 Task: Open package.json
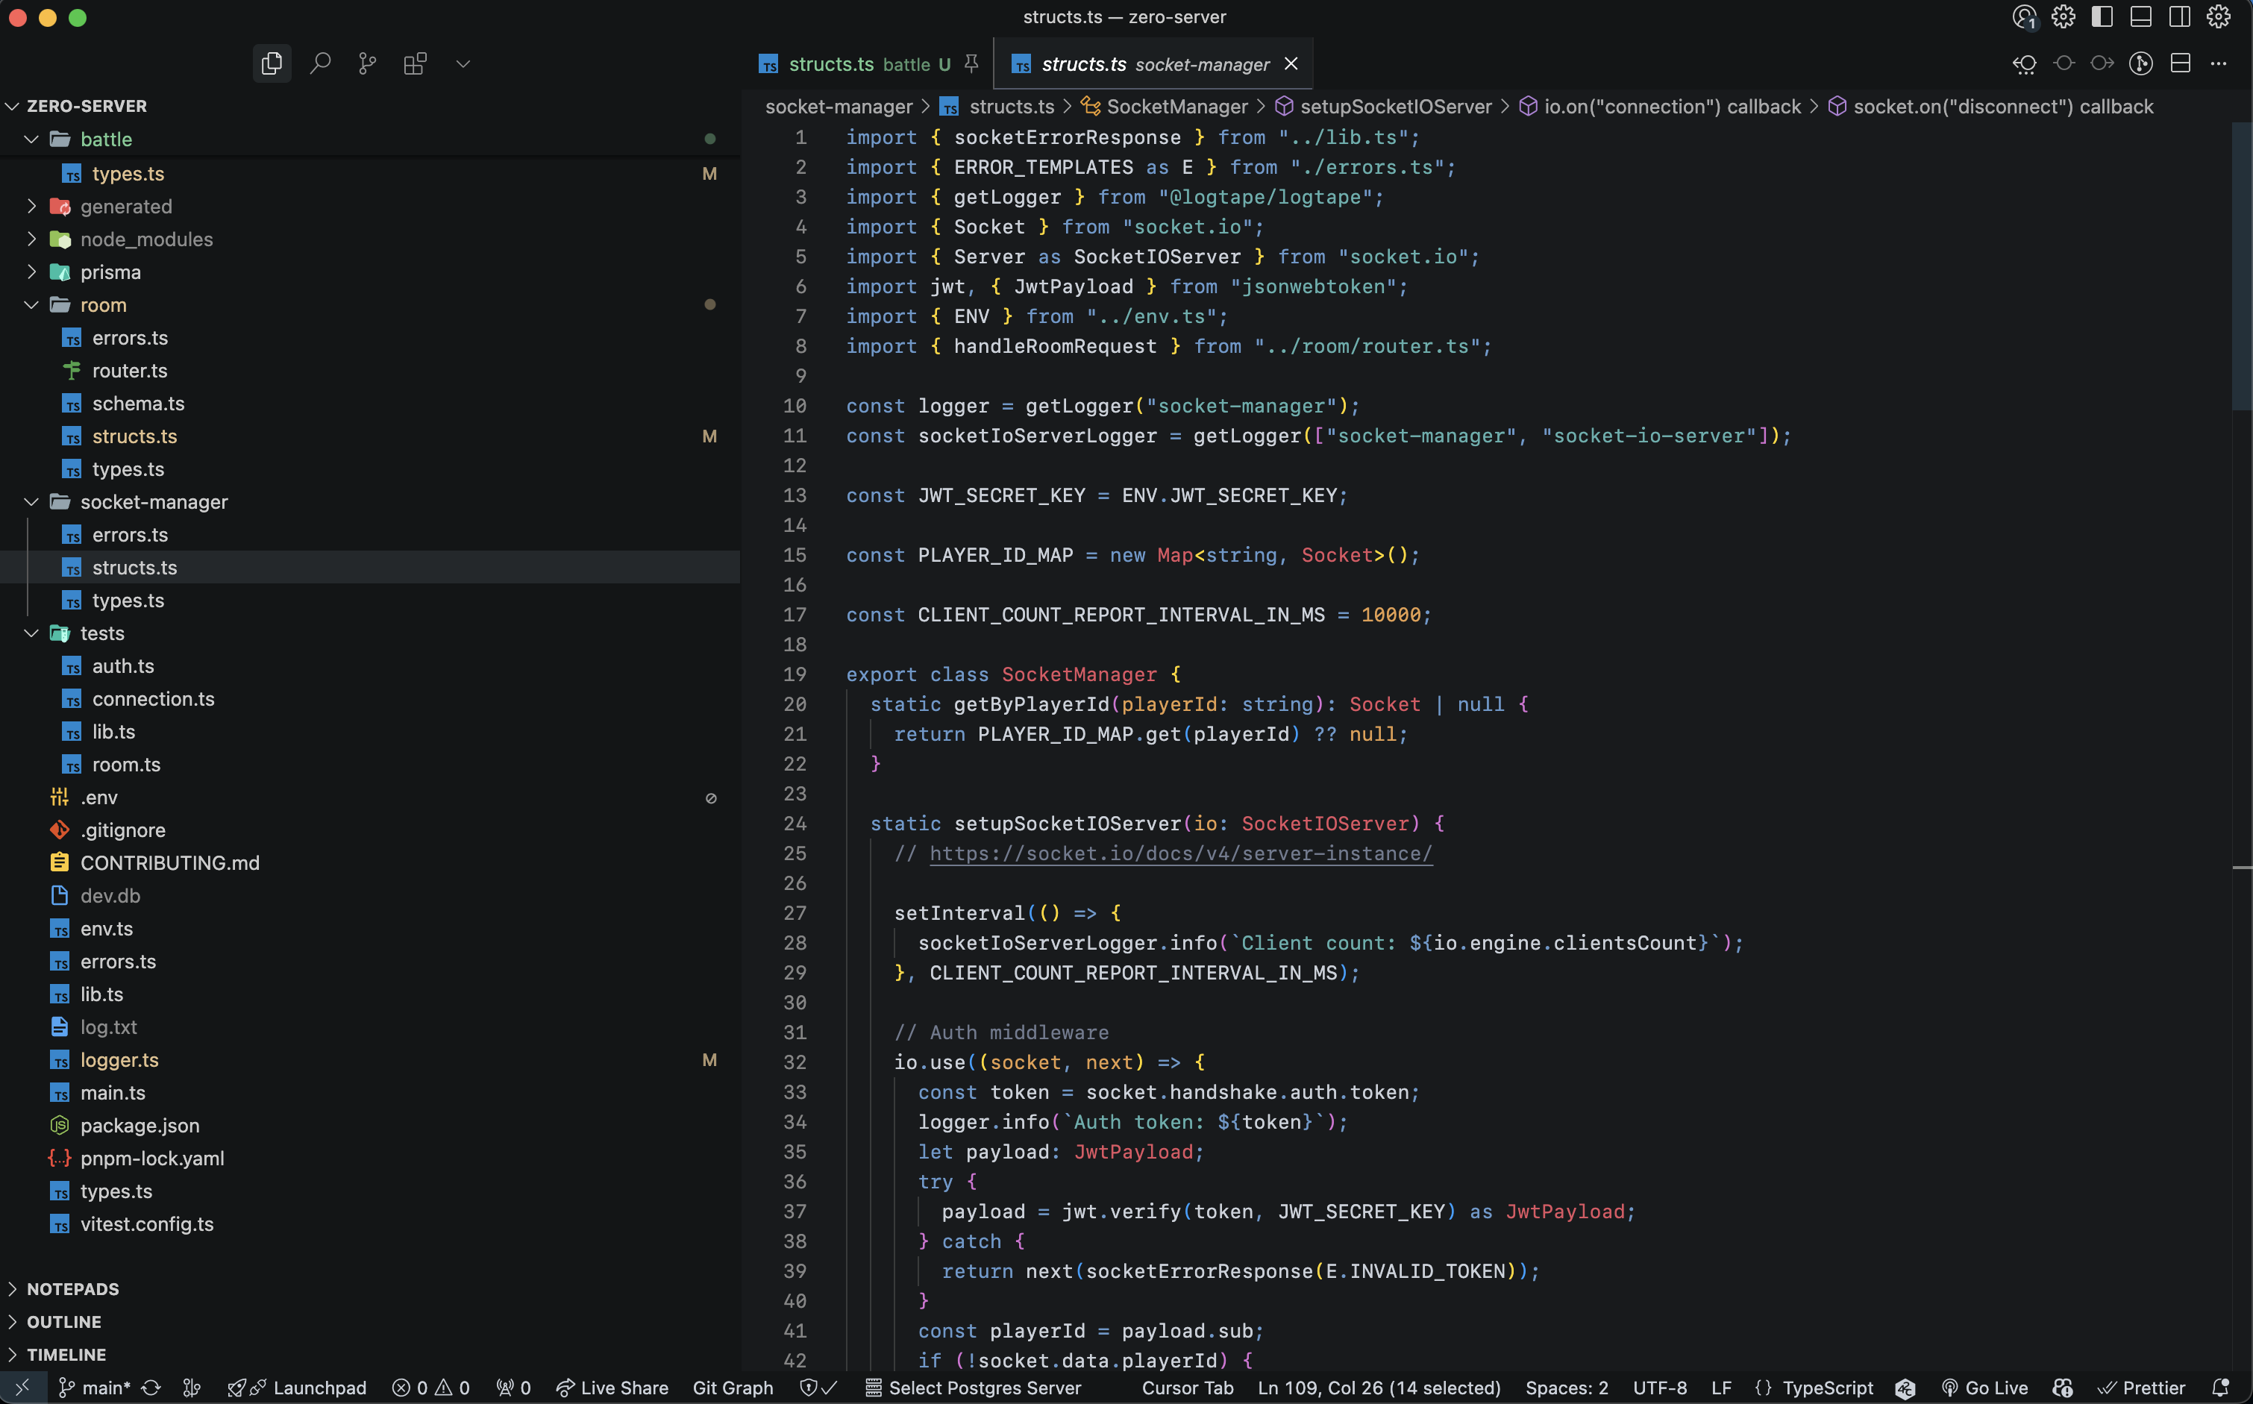[370, 1126]
